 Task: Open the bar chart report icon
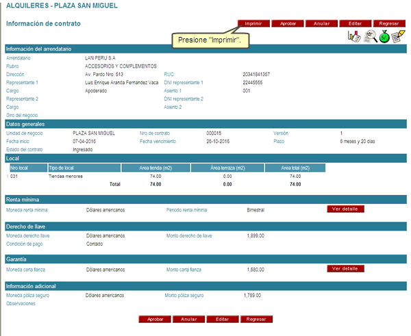[354, 37]
